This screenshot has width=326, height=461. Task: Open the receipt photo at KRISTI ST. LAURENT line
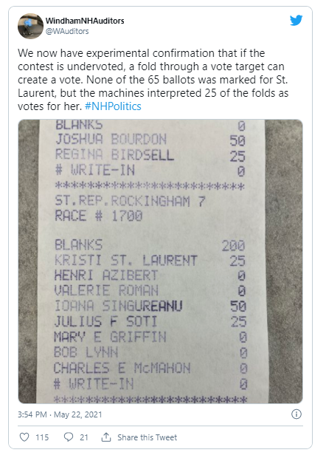tap(150, 261)
